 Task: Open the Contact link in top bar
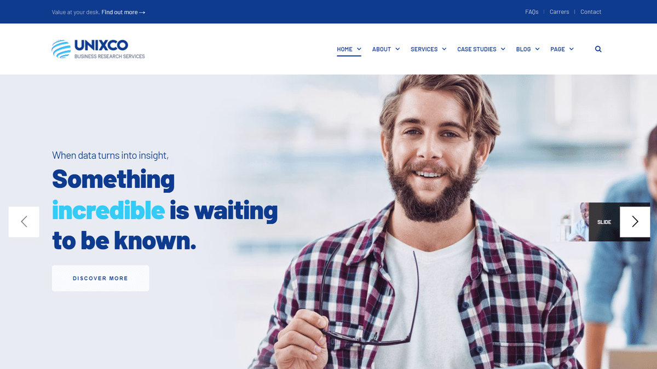tap(591, 11)
